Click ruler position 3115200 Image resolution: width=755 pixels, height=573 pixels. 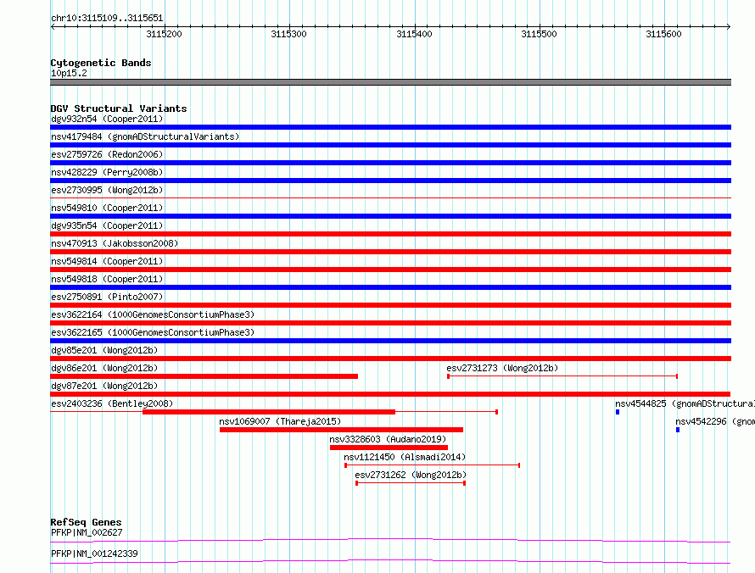(x=165, y=34)
